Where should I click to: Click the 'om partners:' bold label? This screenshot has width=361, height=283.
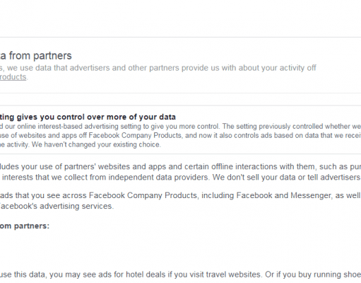[x=25, y=226]
